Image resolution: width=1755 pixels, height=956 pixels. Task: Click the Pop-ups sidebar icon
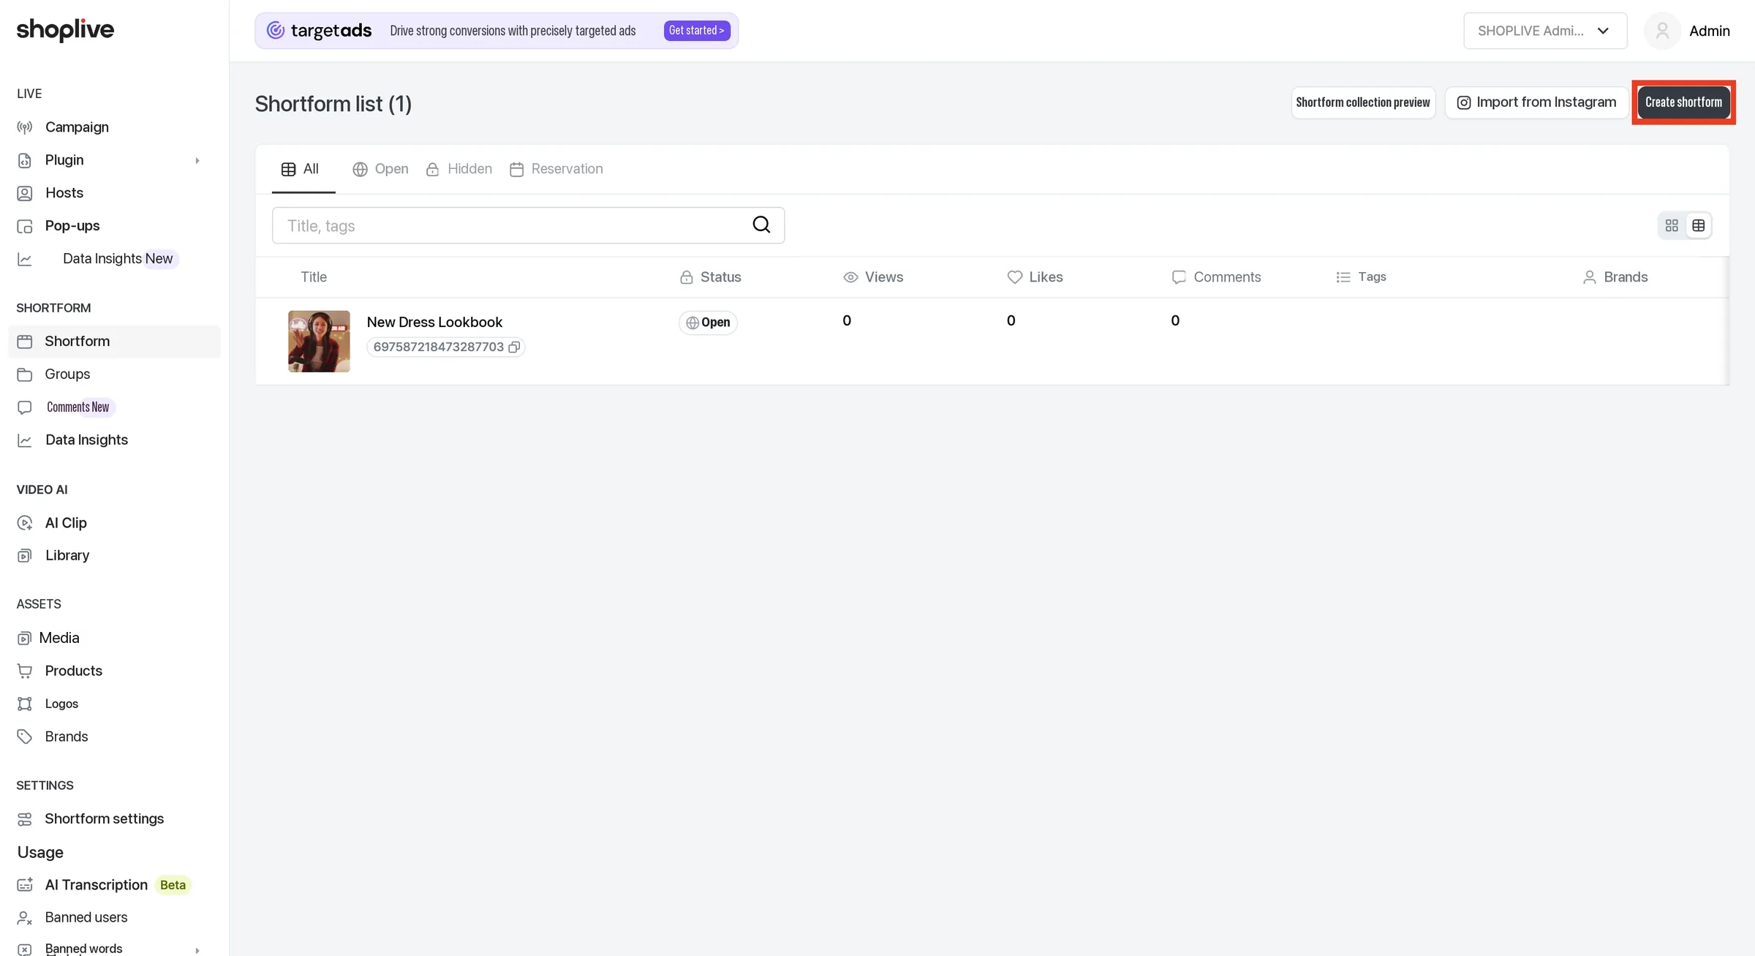coord(25,226)
